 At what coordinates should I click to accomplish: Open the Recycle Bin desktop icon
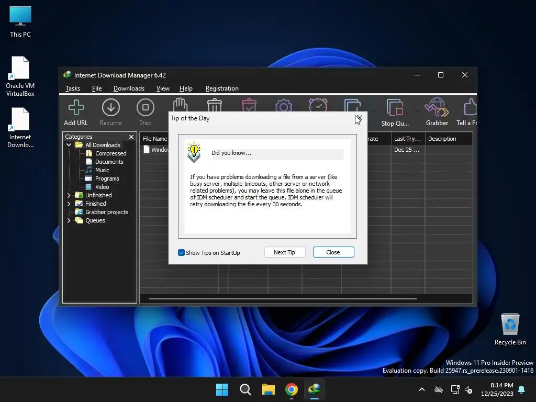(x=510, y=329)
